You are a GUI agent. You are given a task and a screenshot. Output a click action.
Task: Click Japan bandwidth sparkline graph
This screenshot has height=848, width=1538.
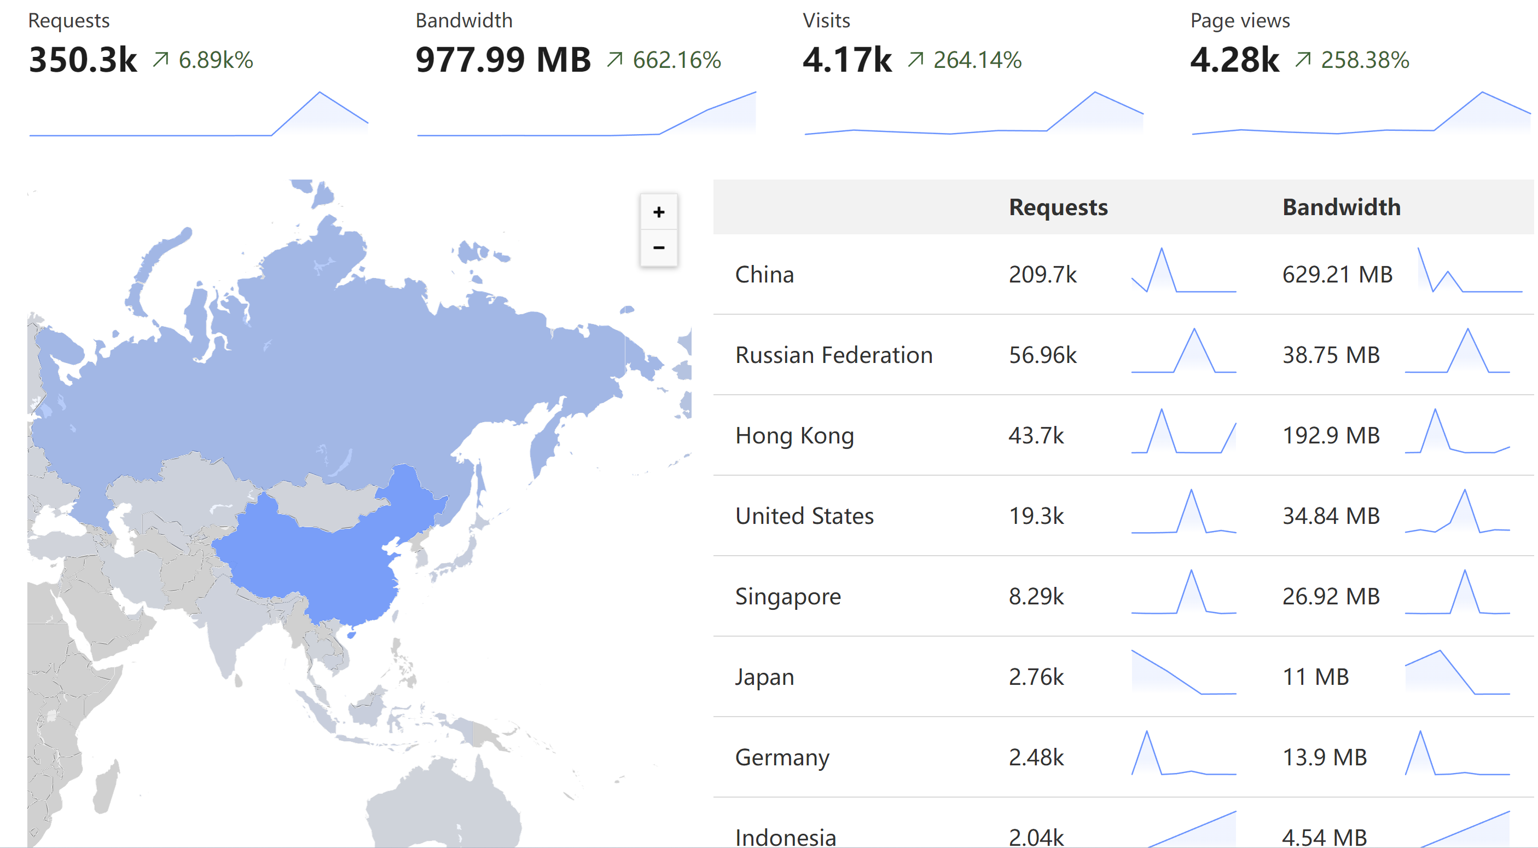(x=1457, y=673)
